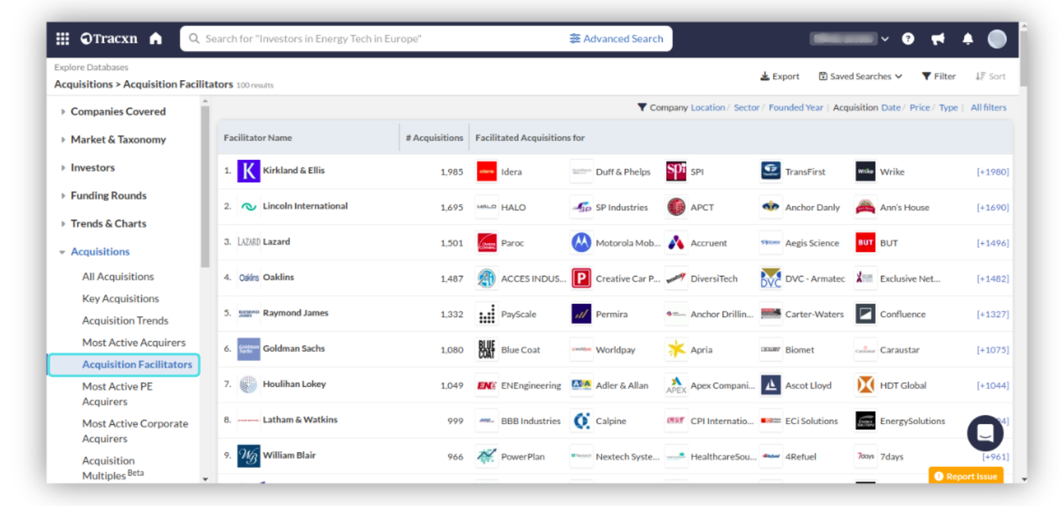Viewport: 1060px width, 506px height.
Task: Expand the Funding Rounds section
Action: click(x=108, y=195)
